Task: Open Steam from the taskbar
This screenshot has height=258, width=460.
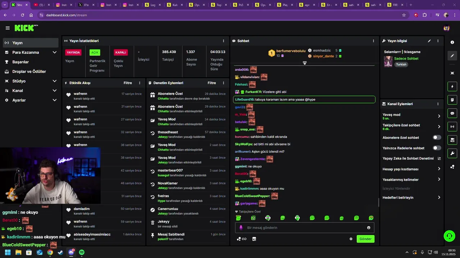Action: coord(60,253)
